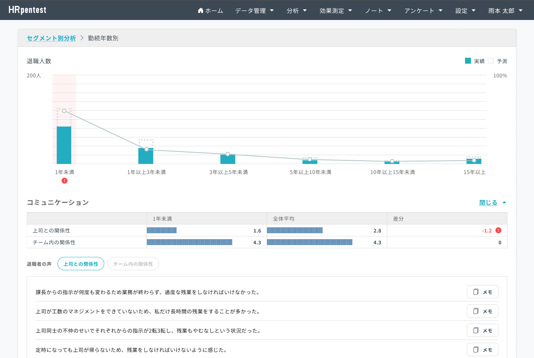Click the HRpentest logo
Viewport: 534px width, 358px height.
[x=27, y=10]
